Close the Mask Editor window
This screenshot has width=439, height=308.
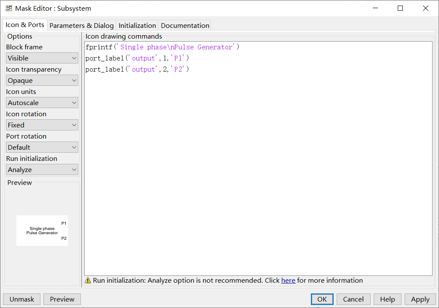tap(426, 8)
